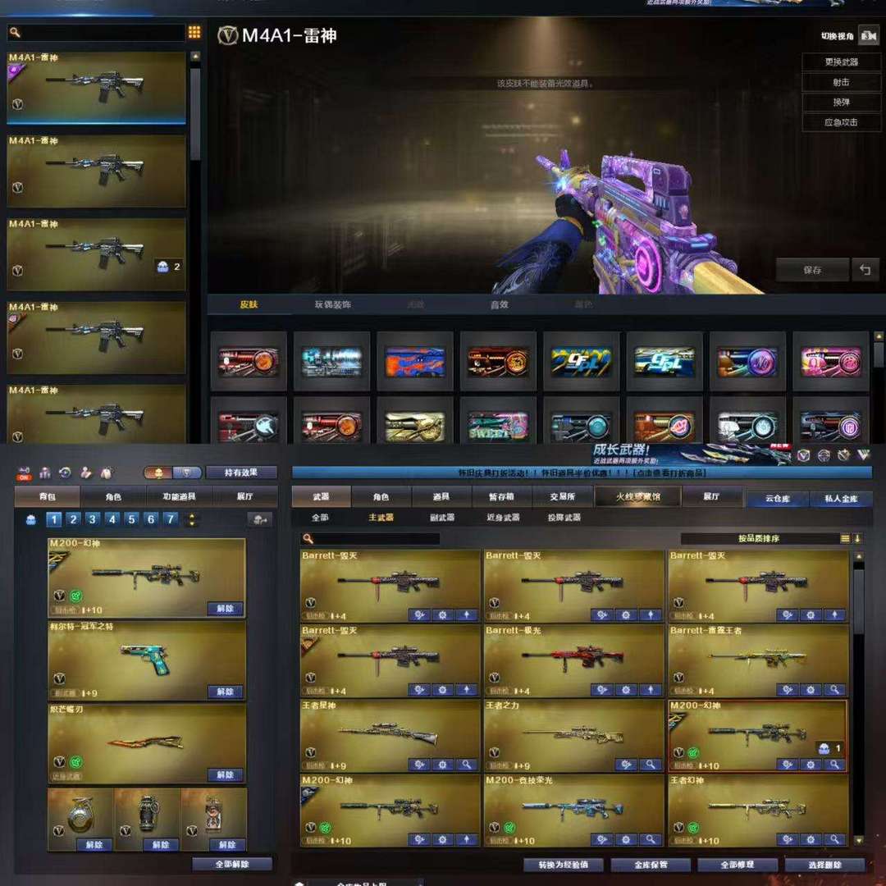Open the 云仓库 button
Viewport: 886px width, 886px height.
pos(778,499)
